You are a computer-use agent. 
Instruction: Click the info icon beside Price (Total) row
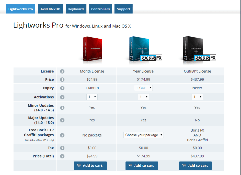pos(62,156)
